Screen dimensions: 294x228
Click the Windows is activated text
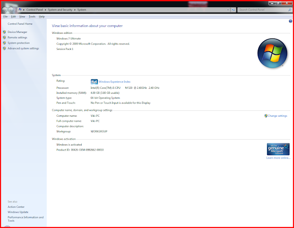(x=69, y=145)
